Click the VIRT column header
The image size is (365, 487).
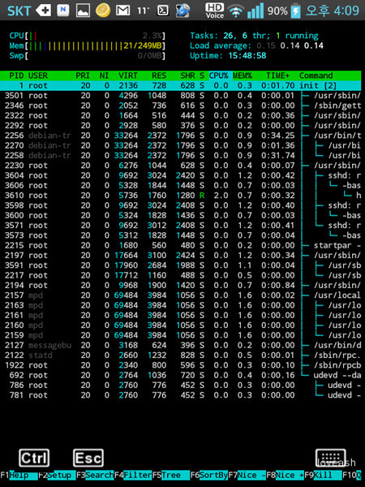[128, 75]
